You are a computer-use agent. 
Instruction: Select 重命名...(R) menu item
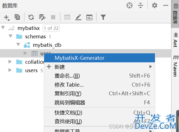(100, 76)
